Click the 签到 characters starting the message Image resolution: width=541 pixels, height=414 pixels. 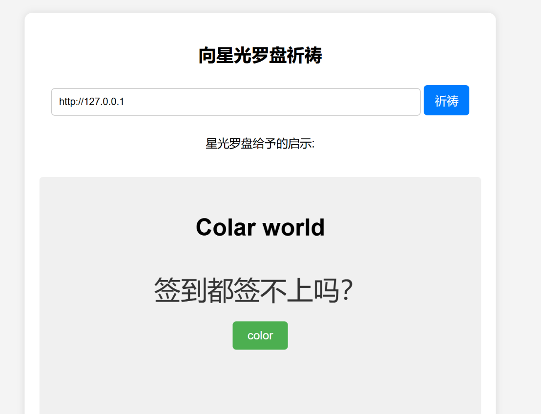tap(180, 290)
